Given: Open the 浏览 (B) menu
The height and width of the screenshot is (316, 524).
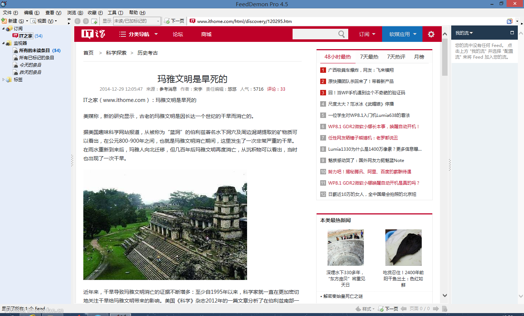Looking at the screenshot, I should 75,12.
